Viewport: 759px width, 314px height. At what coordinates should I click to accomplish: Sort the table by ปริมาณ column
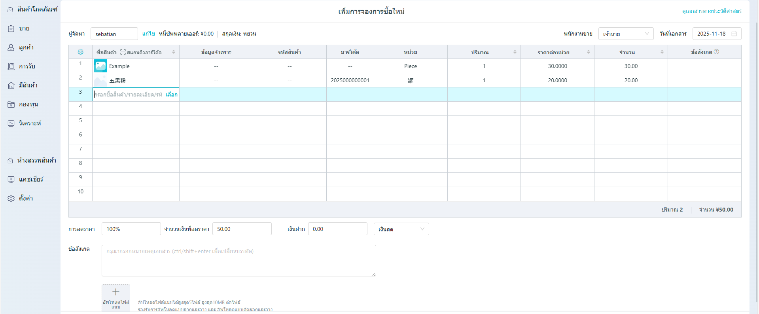click(515, 52)
